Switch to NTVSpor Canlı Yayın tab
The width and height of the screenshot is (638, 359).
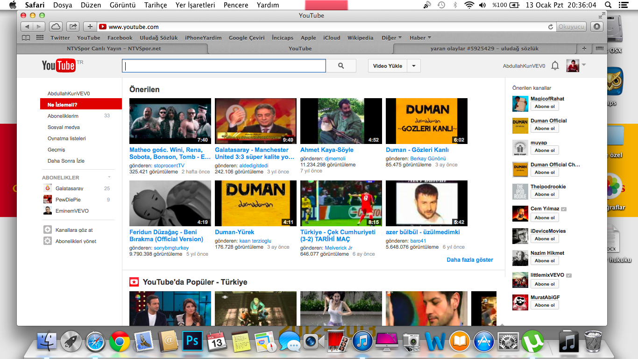click(114, 49)
